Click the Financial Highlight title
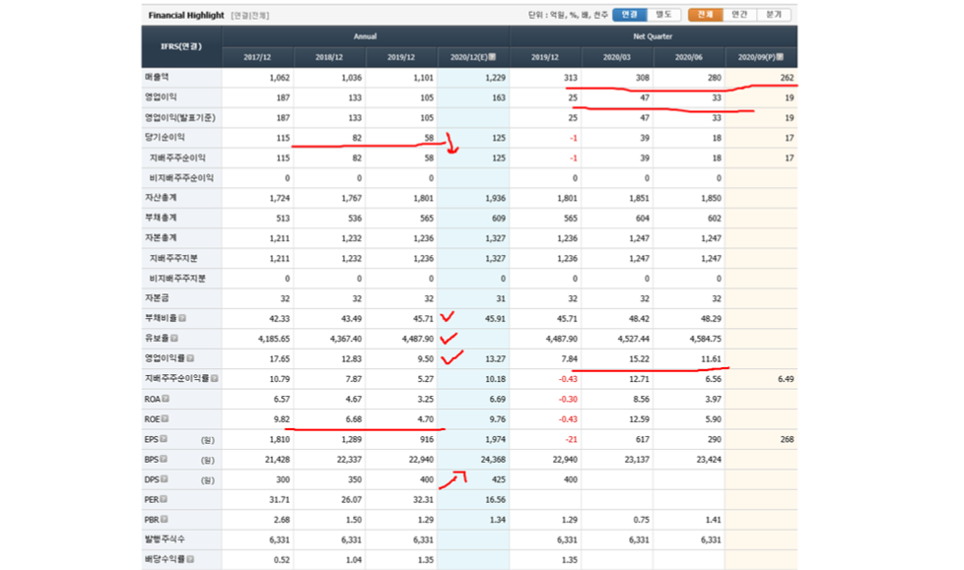Viewport: 964px width, 570px height. [186, 15]
